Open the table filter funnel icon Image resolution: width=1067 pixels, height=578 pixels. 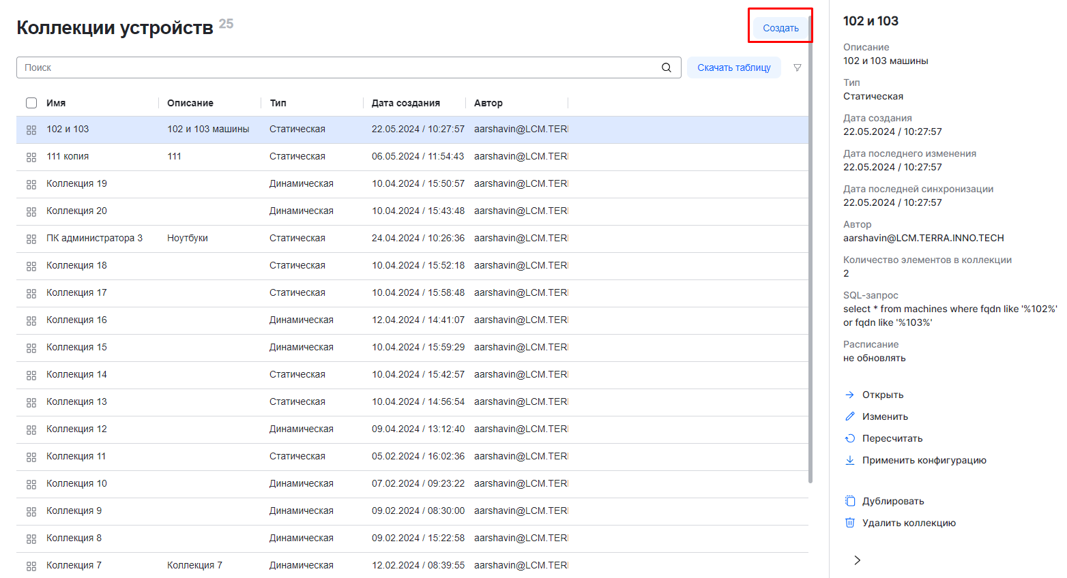pyautogui.click(x=797, y=67)
